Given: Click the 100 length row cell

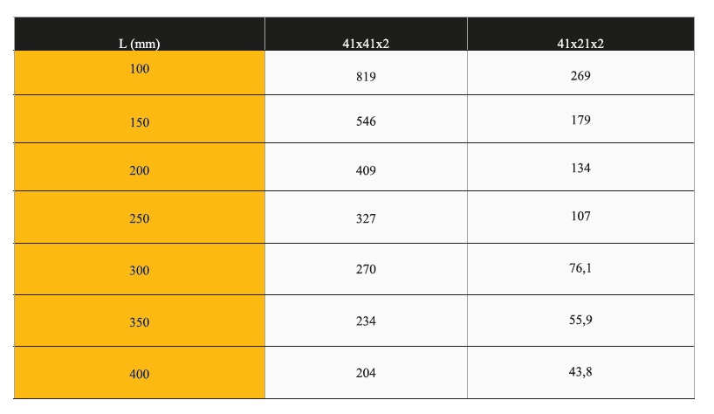Looking at the screenshot, I should [x=140, y=72].
